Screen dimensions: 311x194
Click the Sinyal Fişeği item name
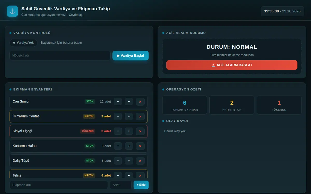click(x=22, y=131)
